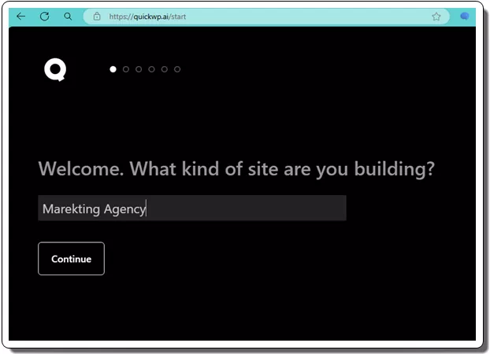Bookmark this page with the star icon

point(436,17)
